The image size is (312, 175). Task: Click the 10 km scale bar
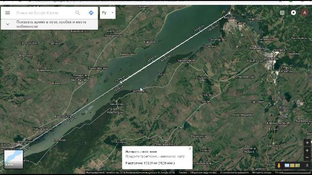pos(292,173)
